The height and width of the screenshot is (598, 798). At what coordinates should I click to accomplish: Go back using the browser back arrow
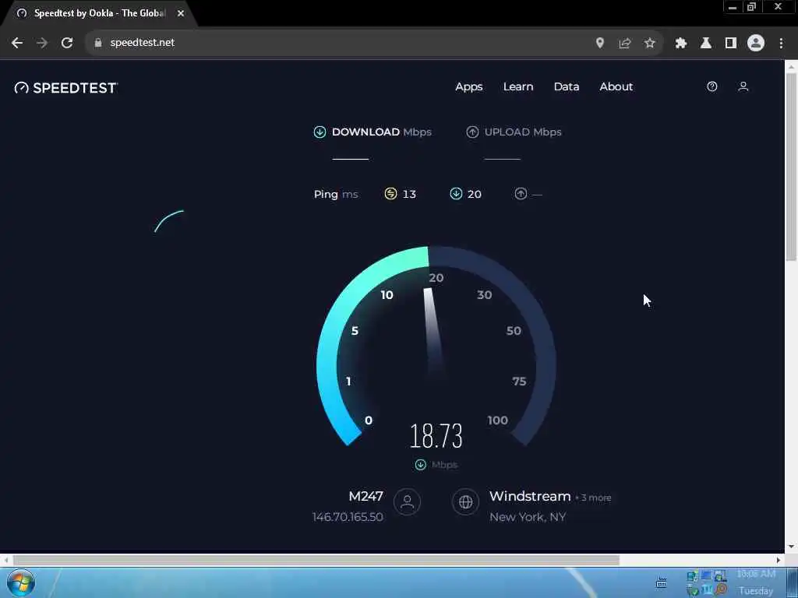click(x=17, y=44)
